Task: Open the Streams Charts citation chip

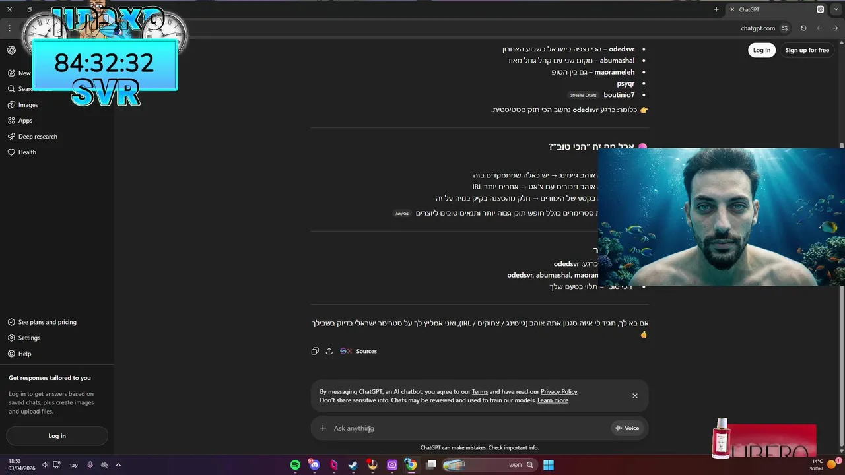Action: [x=584, y=96]
